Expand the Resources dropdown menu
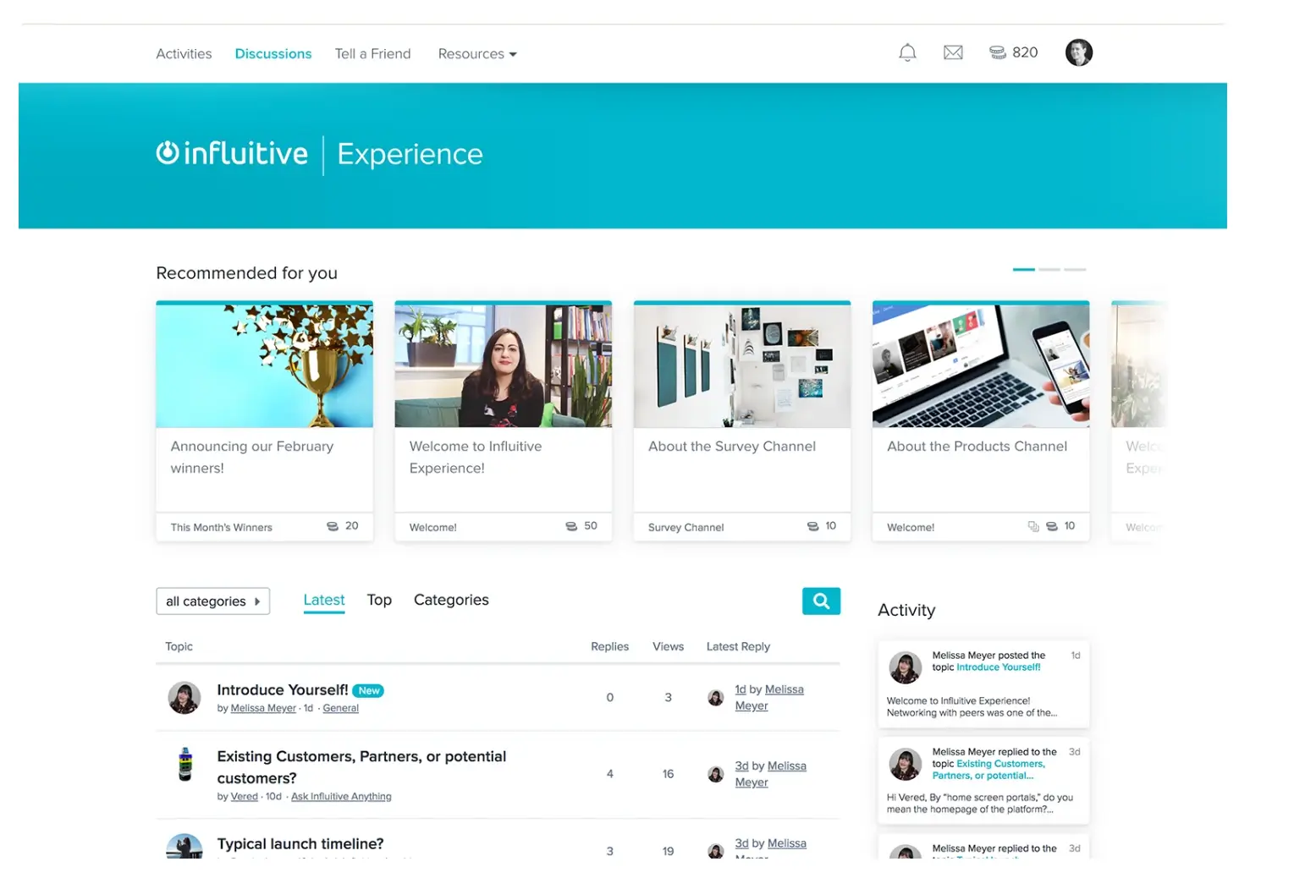Screen dimensions: 1294x889 tap(477, 54)
